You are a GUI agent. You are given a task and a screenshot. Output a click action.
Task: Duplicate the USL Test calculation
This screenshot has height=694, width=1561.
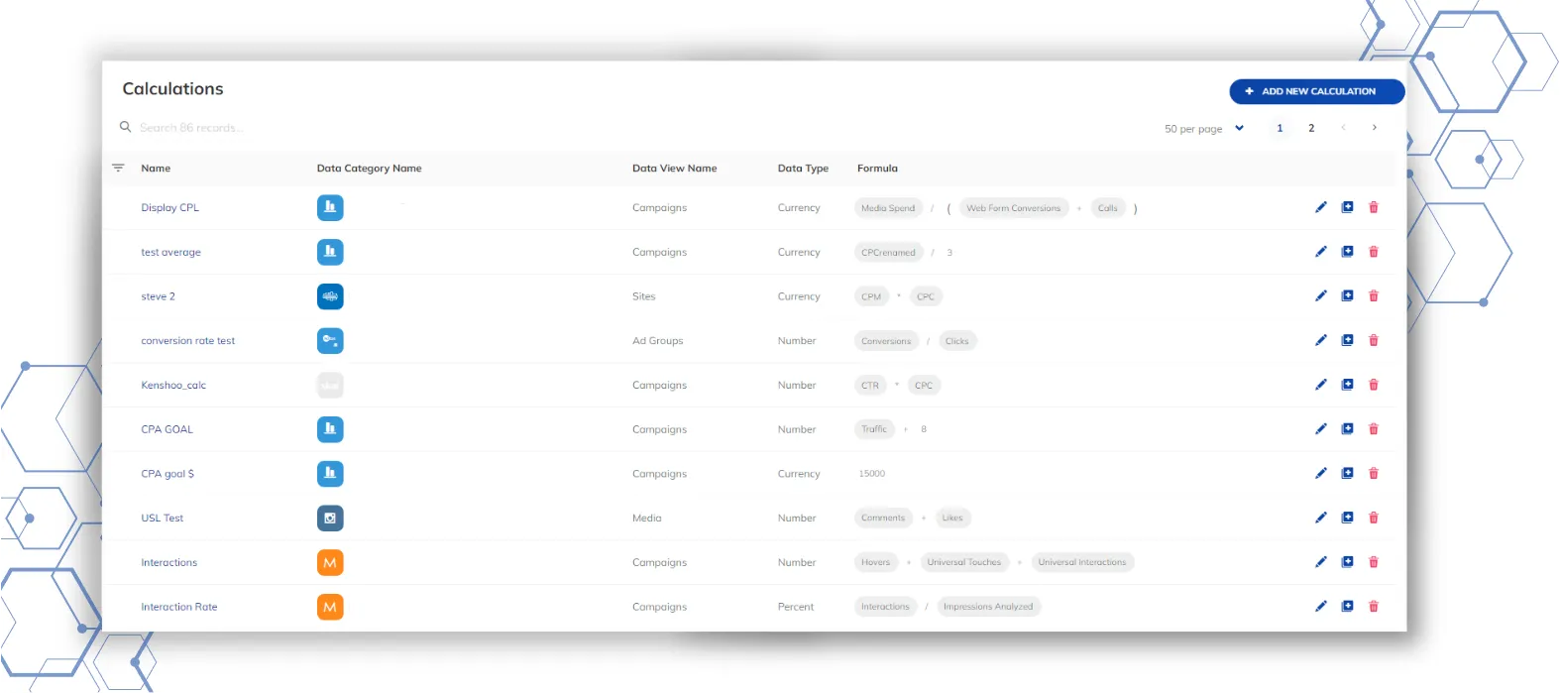[1347, 518]
